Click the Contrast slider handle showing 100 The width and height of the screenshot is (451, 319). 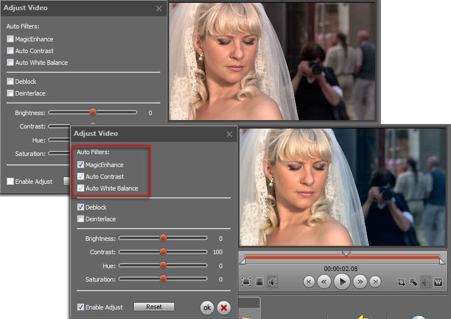[163, 251]
